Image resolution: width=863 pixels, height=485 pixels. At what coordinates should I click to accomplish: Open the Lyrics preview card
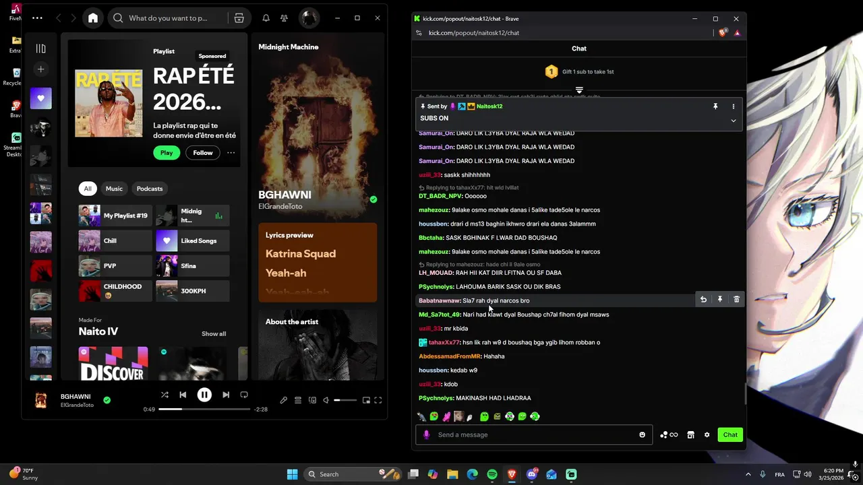coord(318,263)
